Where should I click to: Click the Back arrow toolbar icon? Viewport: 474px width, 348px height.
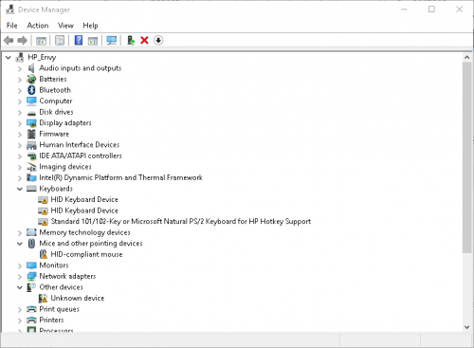pyautogui.click(x=9, y=41)
